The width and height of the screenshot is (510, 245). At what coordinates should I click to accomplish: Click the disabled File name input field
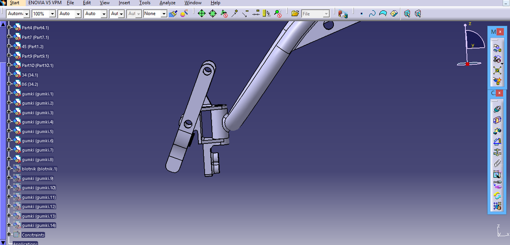coord(315,14)
